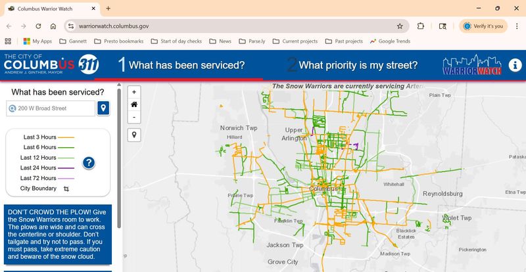This screenshot has height=272, width=526.
Task: Click the Jackson Twp map label
Action: coord(285,245)
